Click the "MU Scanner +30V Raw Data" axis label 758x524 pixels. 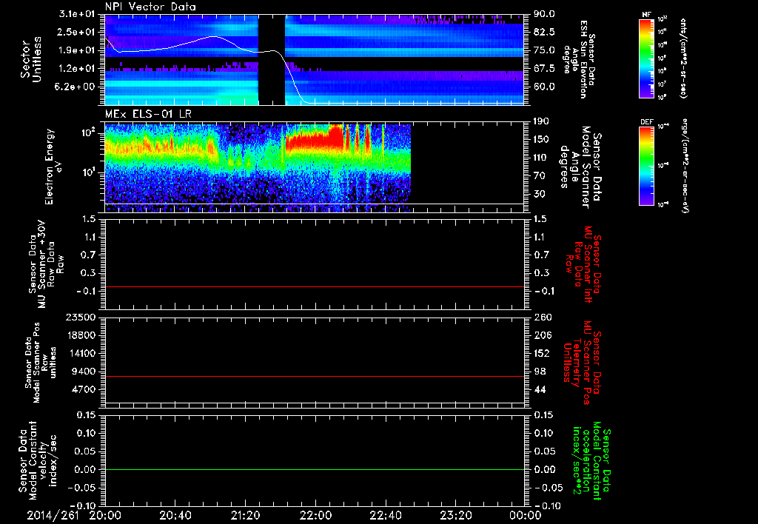(x=46, y=264)
